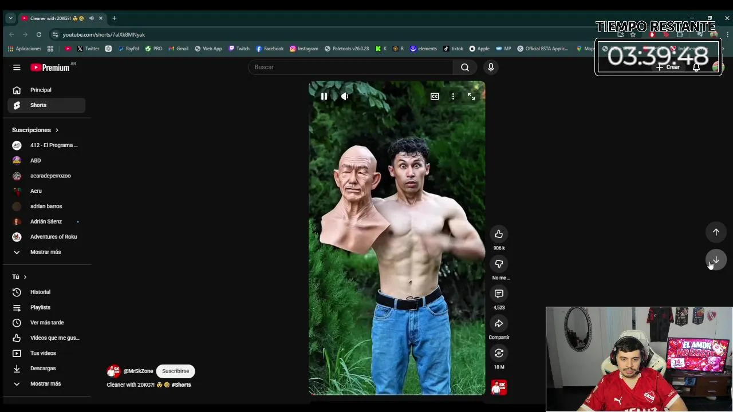733x412 pixels.
Task: Like the Short with thumbs up
Action: [x=499, y=234]
